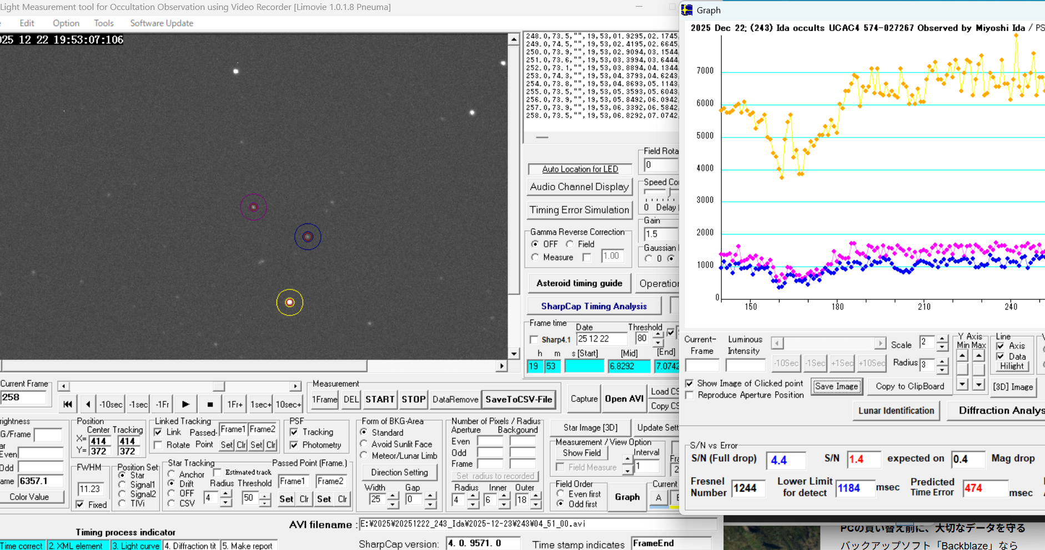The width and height of the screenshot is (1045, 550).
Task: Enable the Rotate checkbox in Linked Tracking
Action: 158,445
